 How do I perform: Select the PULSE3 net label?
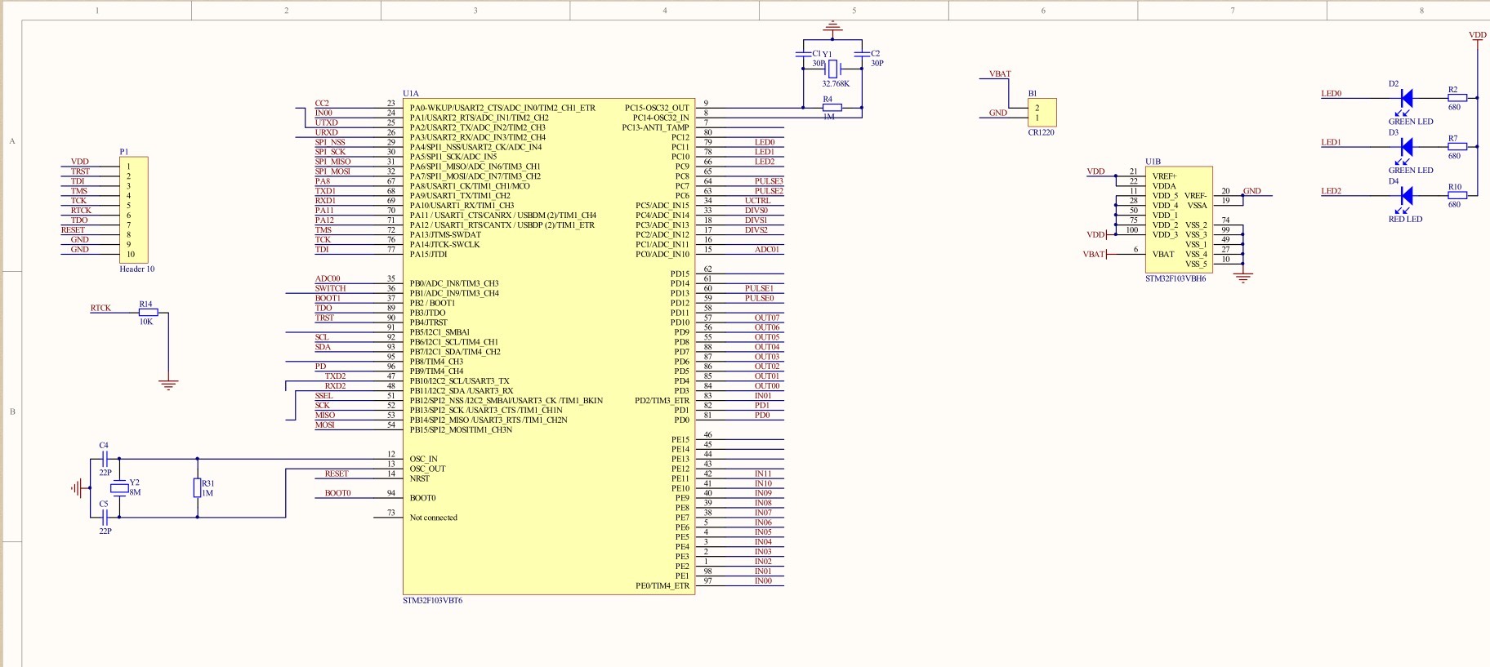pos(769,181)
